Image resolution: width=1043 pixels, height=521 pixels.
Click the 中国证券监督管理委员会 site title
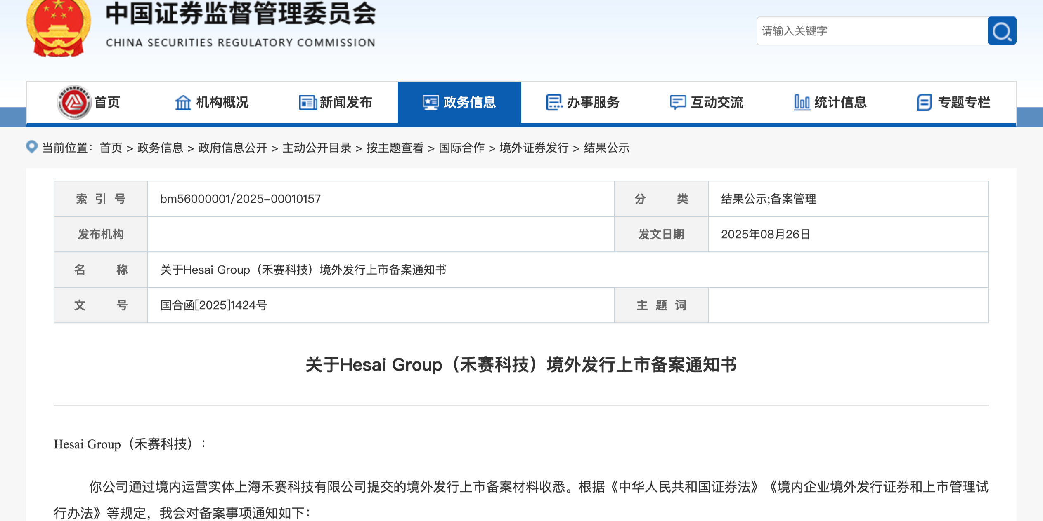coord(241,13)
